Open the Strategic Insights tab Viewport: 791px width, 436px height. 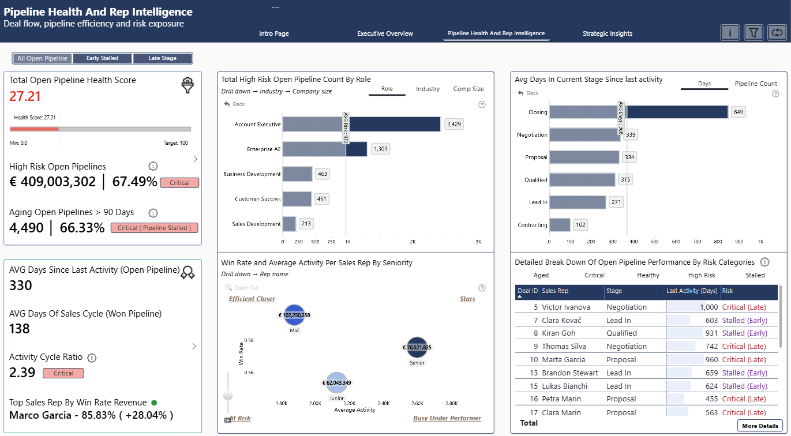pos(608,33)
